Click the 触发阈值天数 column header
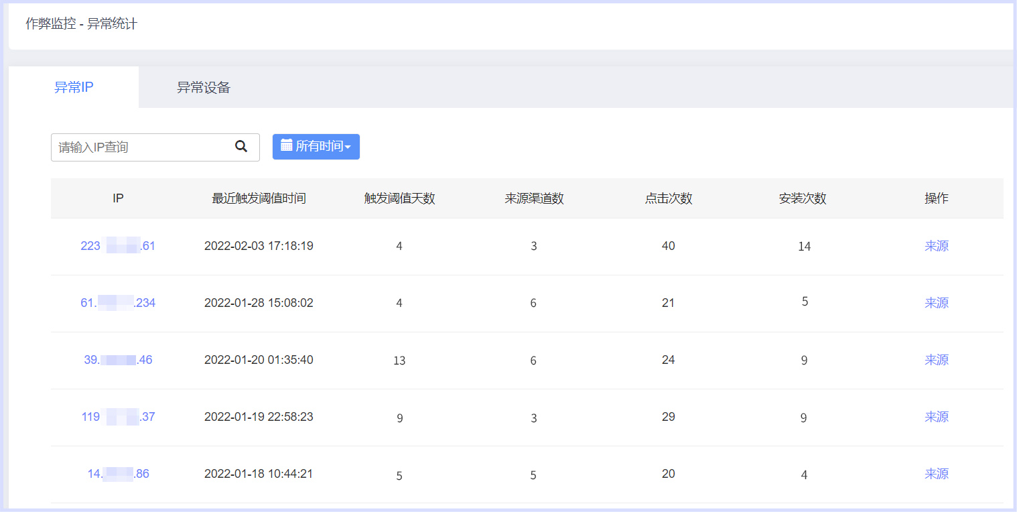The width and height of the screenshot is (1017, 512). coord(400,198)
